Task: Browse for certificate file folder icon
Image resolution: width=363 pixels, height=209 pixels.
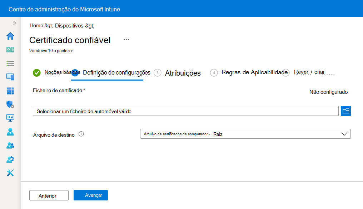Action: coord(345,111)
